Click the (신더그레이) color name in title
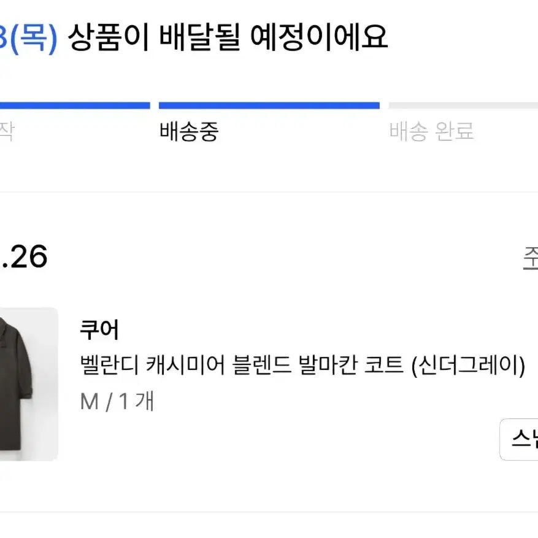 pos(468,365)
